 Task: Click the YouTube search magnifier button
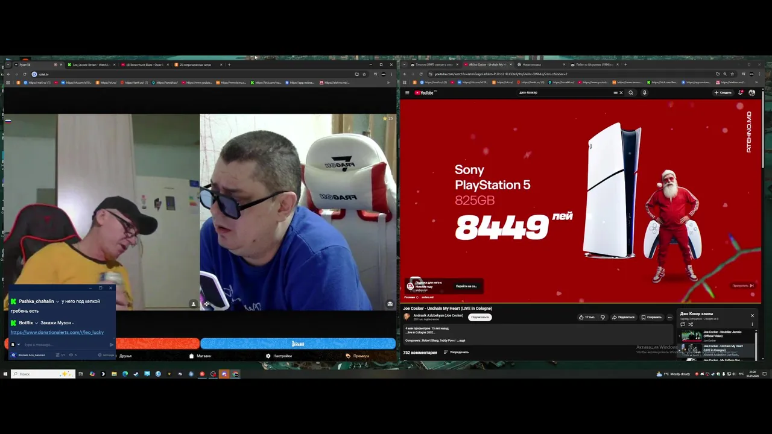click(x=631, y=93)
